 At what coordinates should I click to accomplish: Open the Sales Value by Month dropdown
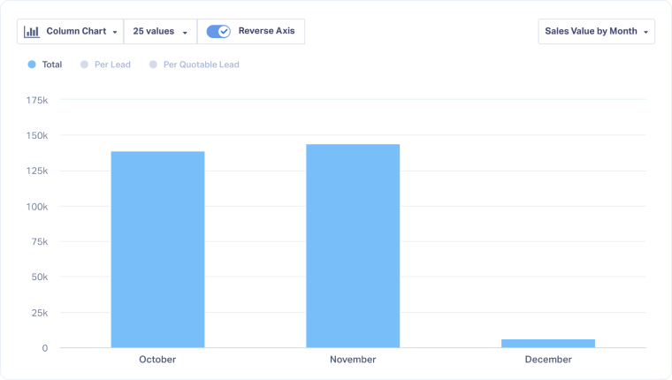tap(596, 31)
